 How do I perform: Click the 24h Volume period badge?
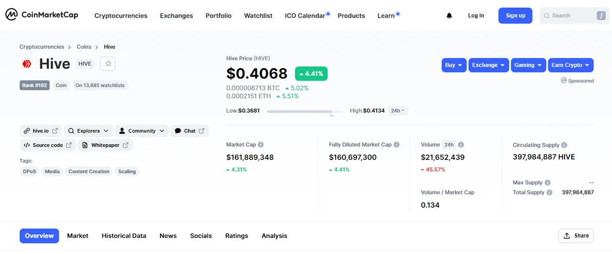pos(449,145)
